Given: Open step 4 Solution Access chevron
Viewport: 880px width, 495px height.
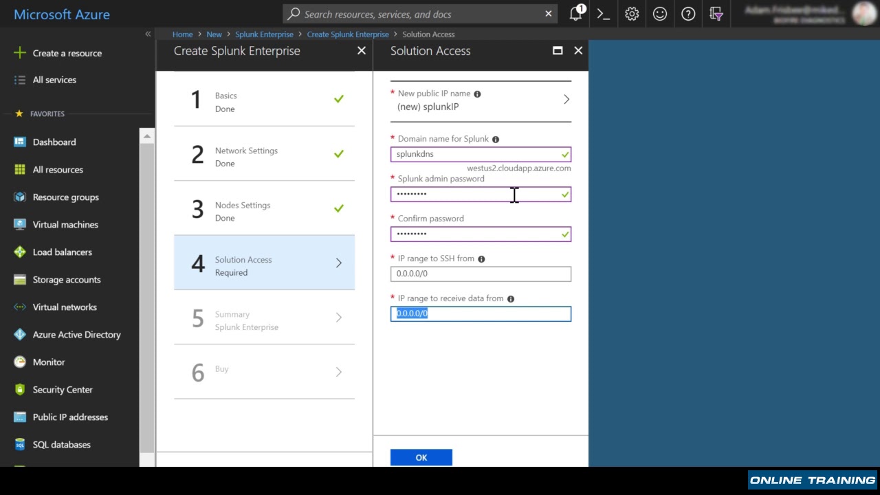Looking at the screenshot, I should coord(338,263).
